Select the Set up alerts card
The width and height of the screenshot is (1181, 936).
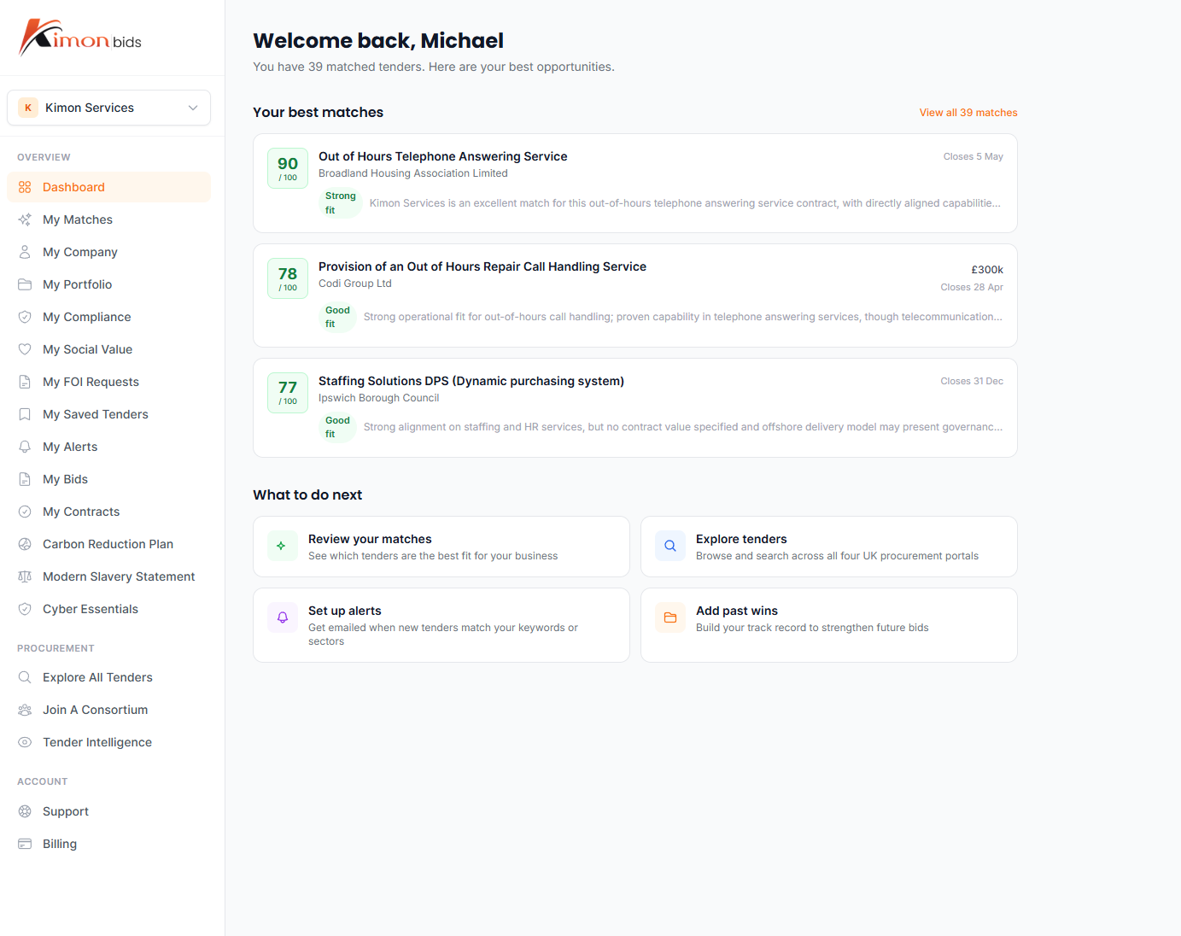pyautogui.click(x=441, y=625)
